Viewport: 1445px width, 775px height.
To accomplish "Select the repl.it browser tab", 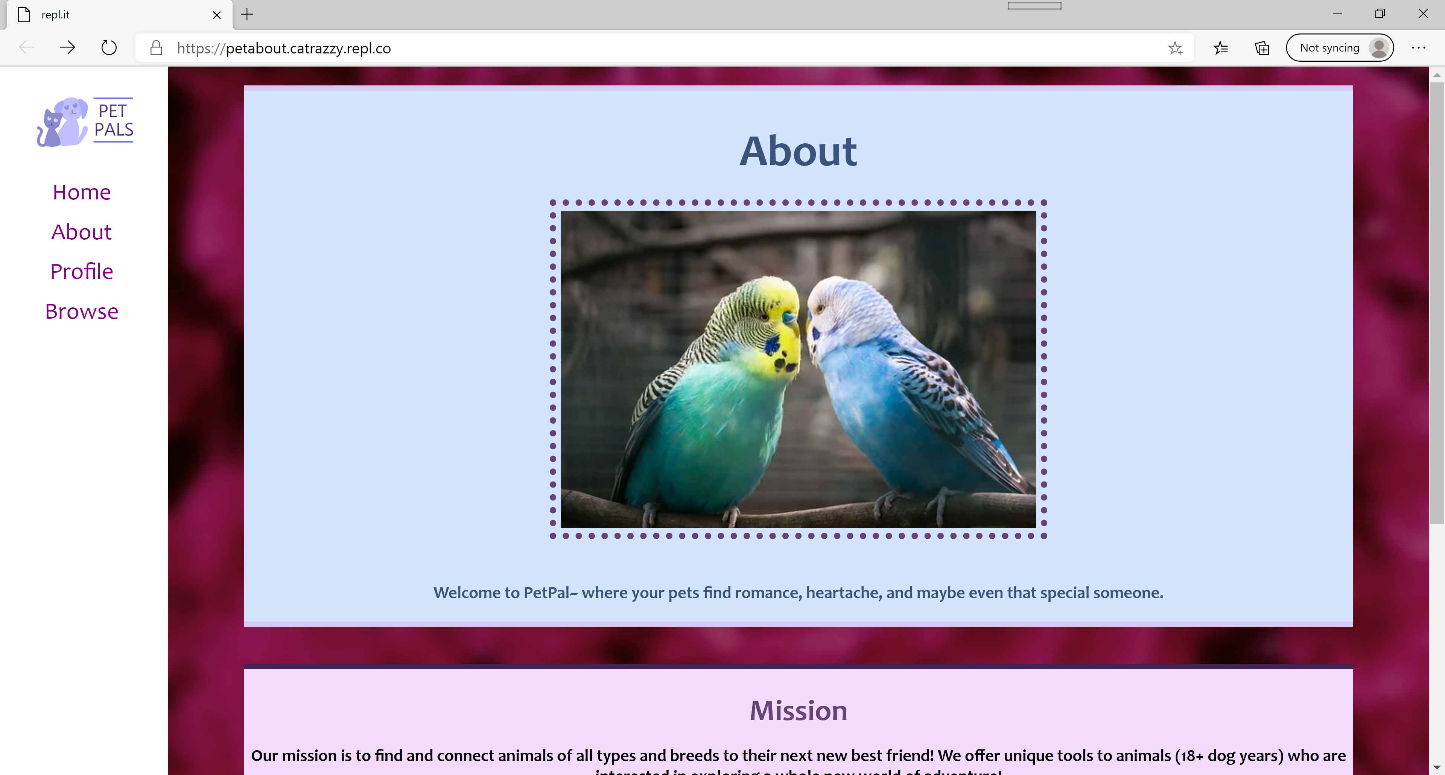I will (112, 15).
